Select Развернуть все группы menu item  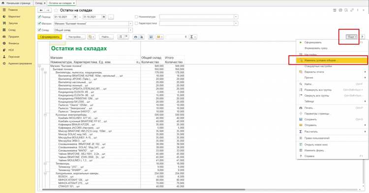(331, 90)
